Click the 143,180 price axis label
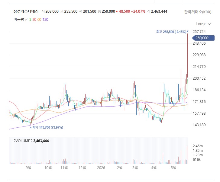 click(199, 125)
